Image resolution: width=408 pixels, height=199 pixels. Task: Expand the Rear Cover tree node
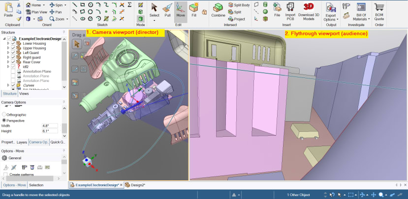[x=8, y=62]
